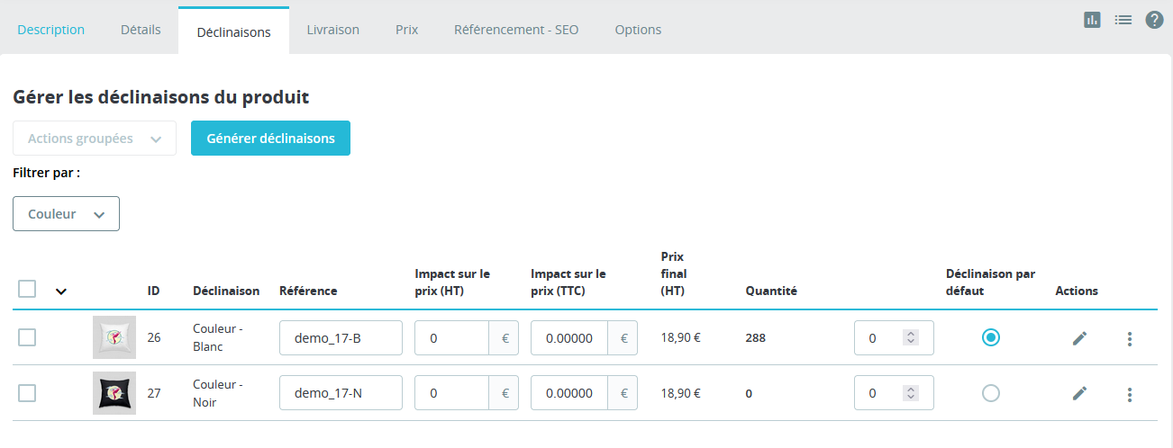Open the help question mark icon
The height and width of the screenshot is (448, 1173).
pyautogui.click(x=1154, y=19)
